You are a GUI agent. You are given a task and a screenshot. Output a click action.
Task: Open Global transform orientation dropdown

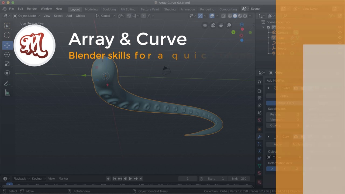pos(105,16)
